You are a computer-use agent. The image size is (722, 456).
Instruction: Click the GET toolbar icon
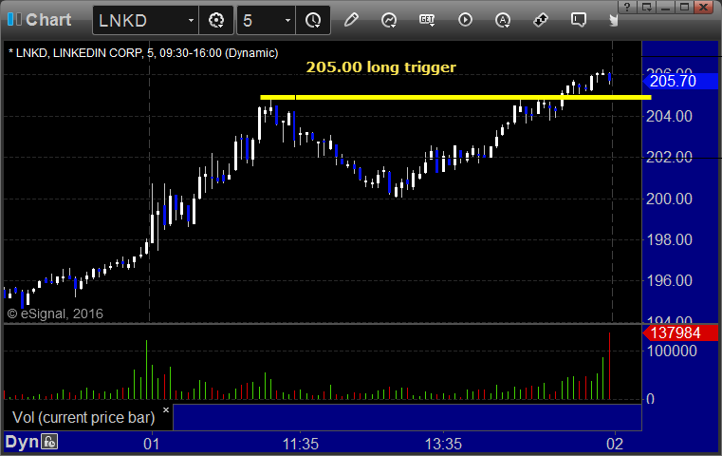[x=427, y=20]
